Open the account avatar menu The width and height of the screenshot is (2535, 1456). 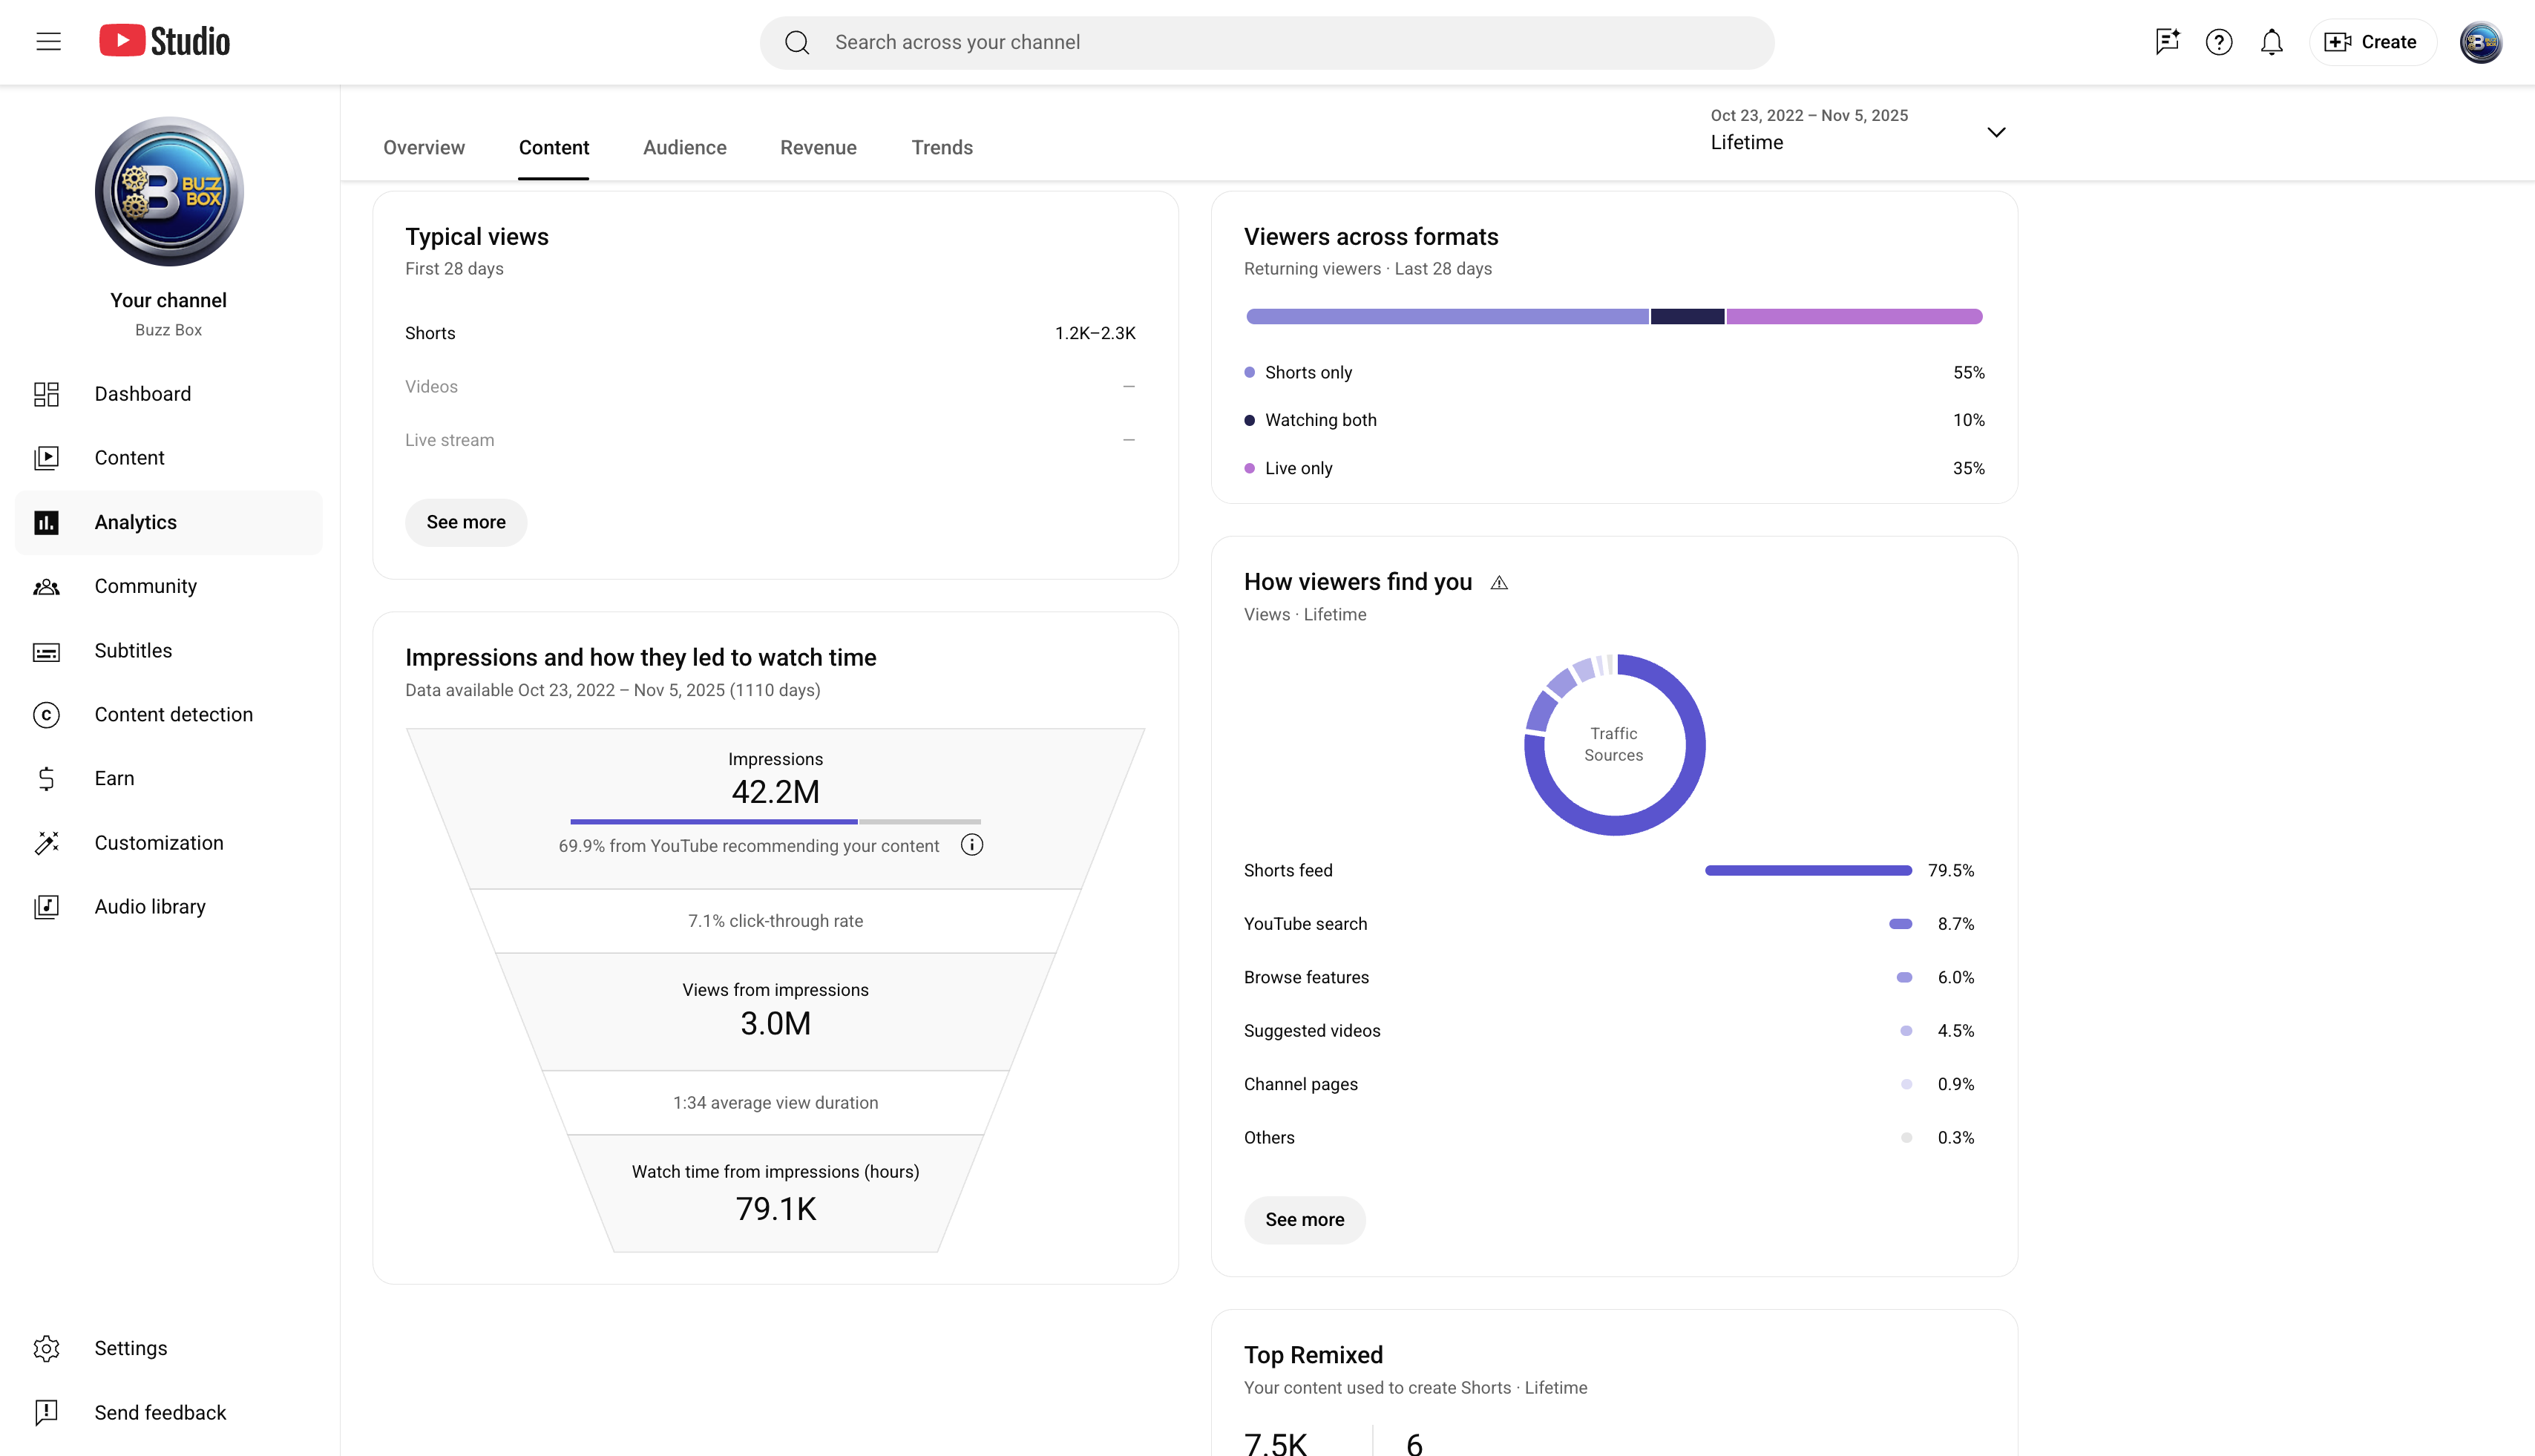click(x=2481, y=42)
